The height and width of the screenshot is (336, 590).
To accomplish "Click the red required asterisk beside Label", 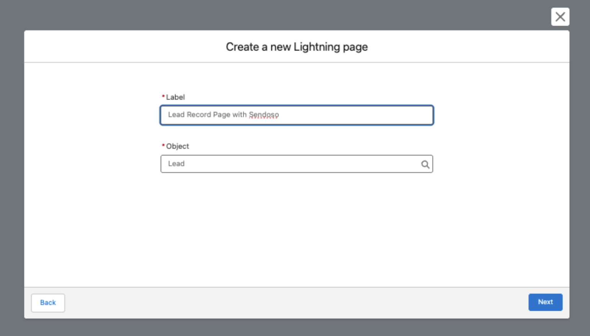I will point(163,96).
